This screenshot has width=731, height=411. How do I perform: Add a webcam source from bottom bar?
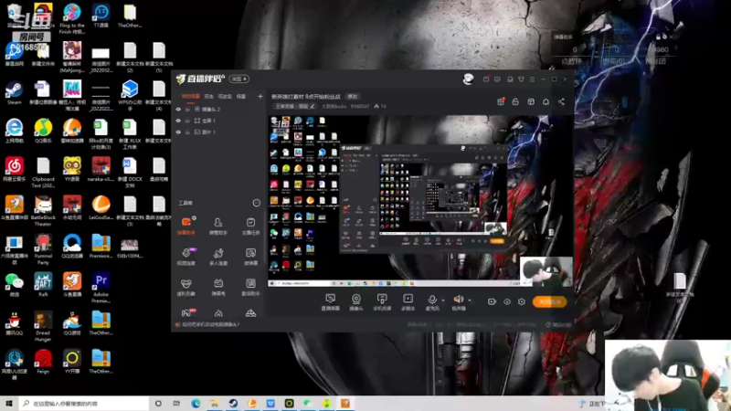(356, 301)
